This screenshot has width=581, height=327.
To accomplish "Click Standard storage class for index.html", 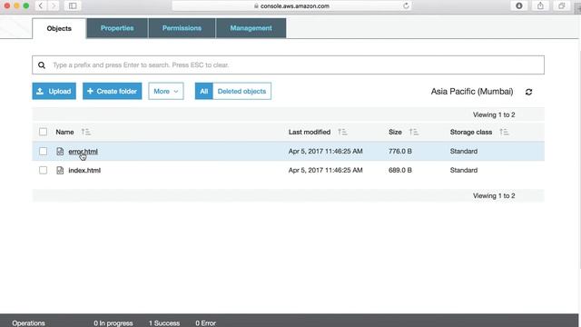I will tap(464, 170).
